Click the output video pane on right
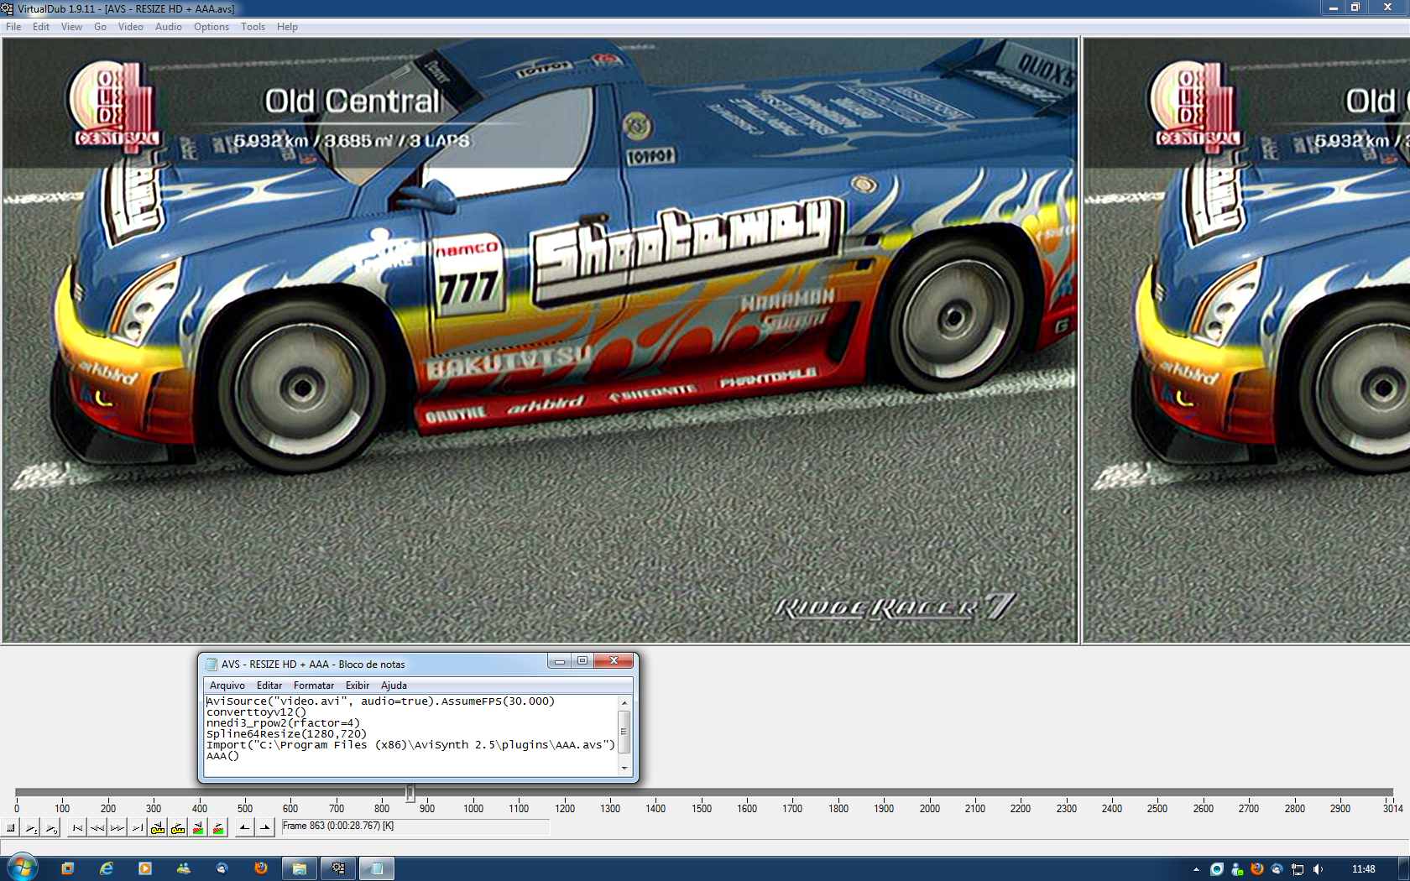The height and width of the screenshot is (881, 1410). (1246, 340)
